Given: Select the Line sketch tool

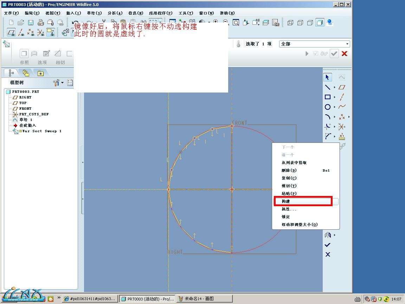Looking at the screenshot, I should click(x=328, y=87).
